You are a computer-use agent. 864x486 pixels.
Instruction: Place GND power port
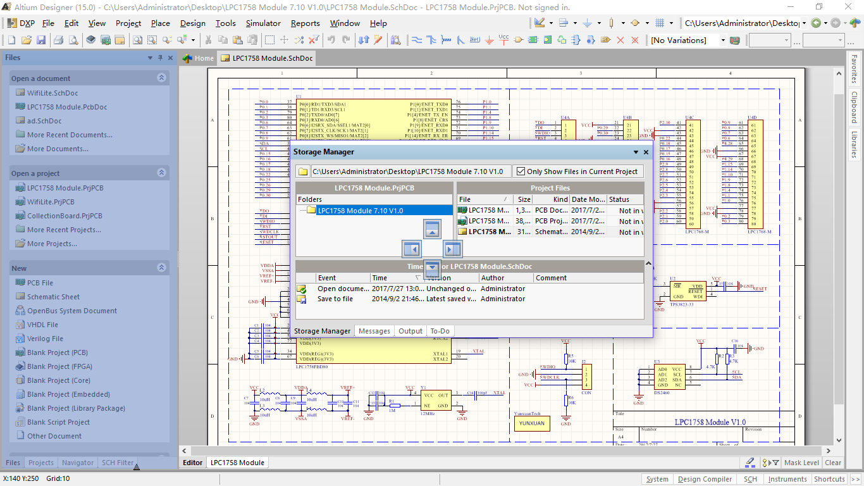[489, 40]
